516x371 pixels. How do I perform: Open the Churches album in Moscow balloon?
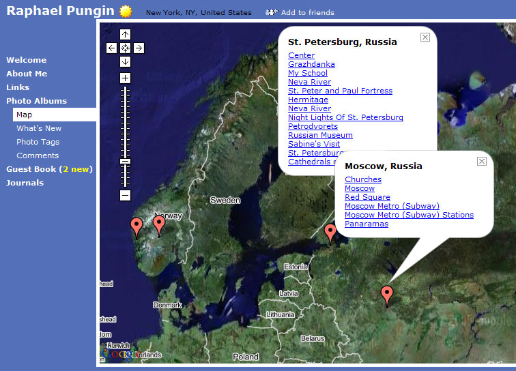[x=363, y=179]
